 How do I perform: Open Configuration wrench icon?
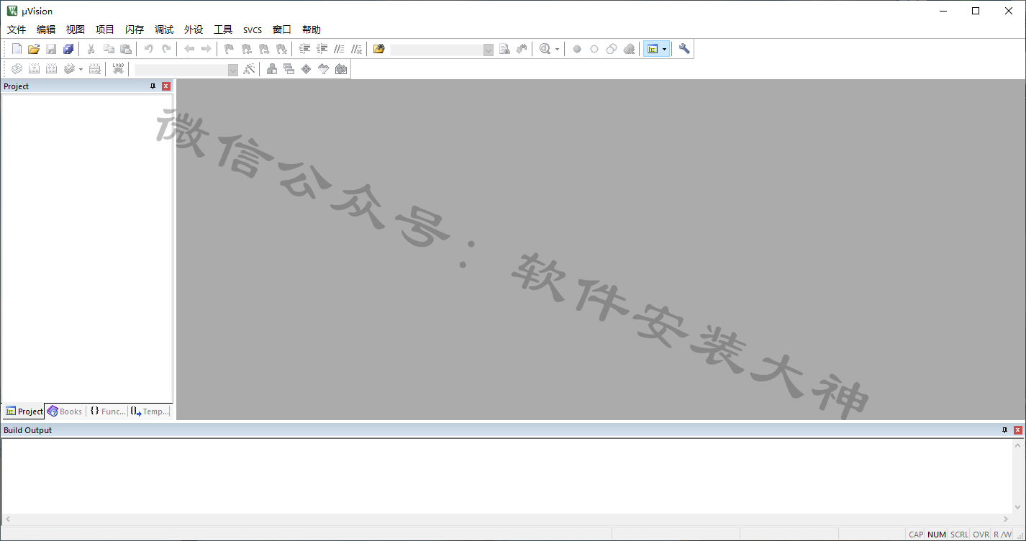[x=684, y=49]
